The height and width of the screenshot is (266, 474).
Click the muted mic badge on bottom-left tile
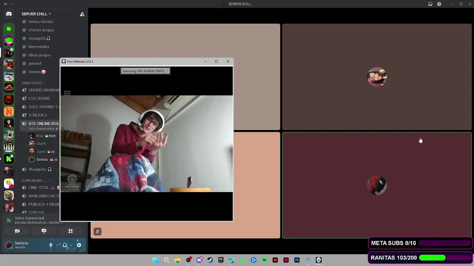(97, 232)
